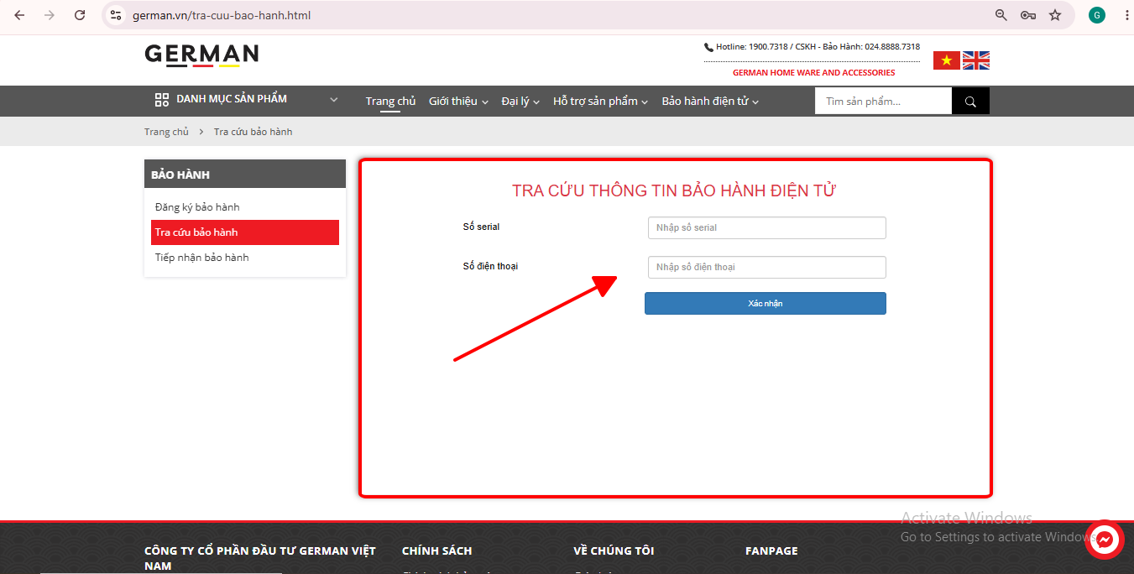
Task: Reload the page with browser refresh icon
Action: click(80, 15)
